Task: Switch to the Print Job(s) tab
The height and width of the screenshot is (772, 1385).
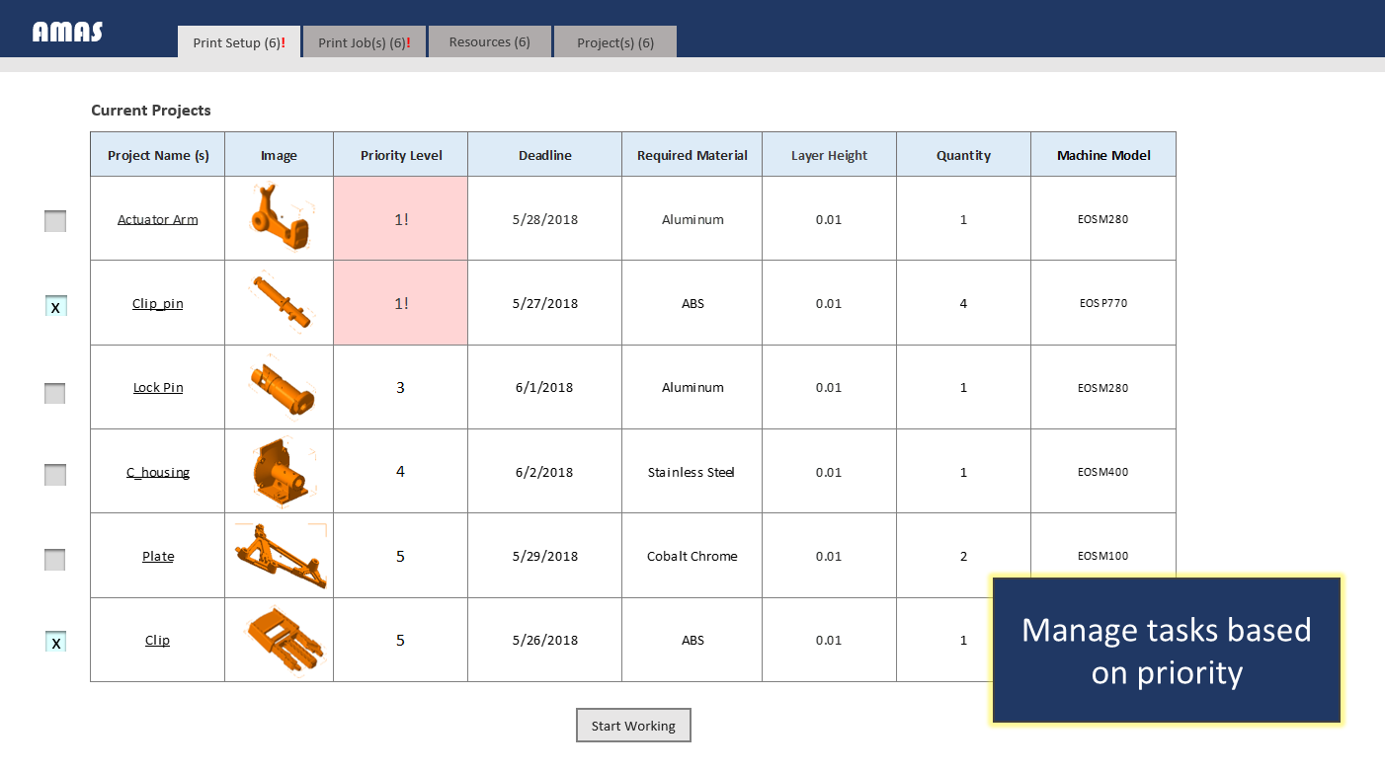Action: click(x=364, y=42)
